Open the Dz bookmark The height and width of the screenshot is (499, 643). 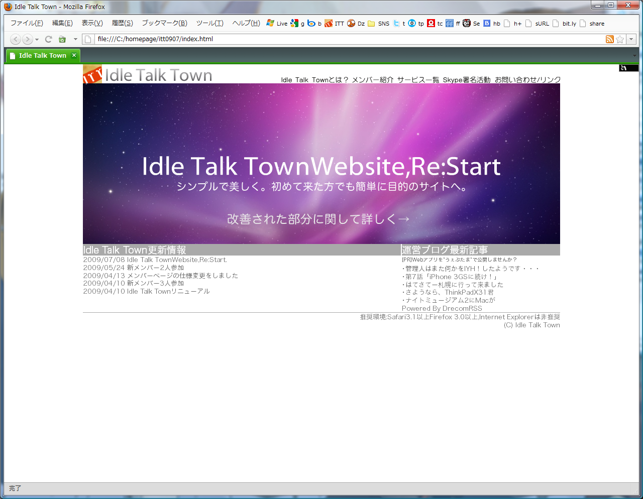pos(356,23)
